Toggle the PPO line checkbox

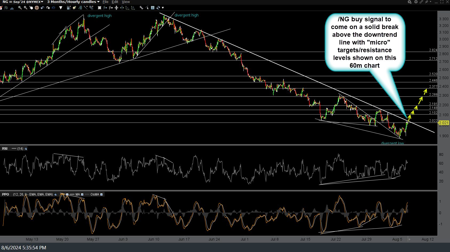(67, 194)
